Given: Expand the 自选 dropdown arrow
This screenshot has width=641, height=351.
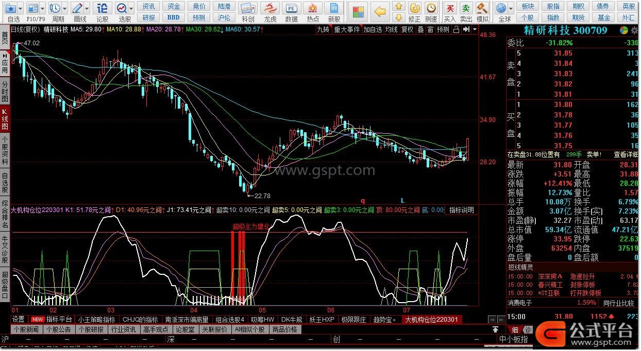Looking at the screenshot, I should tap(21, 8).
